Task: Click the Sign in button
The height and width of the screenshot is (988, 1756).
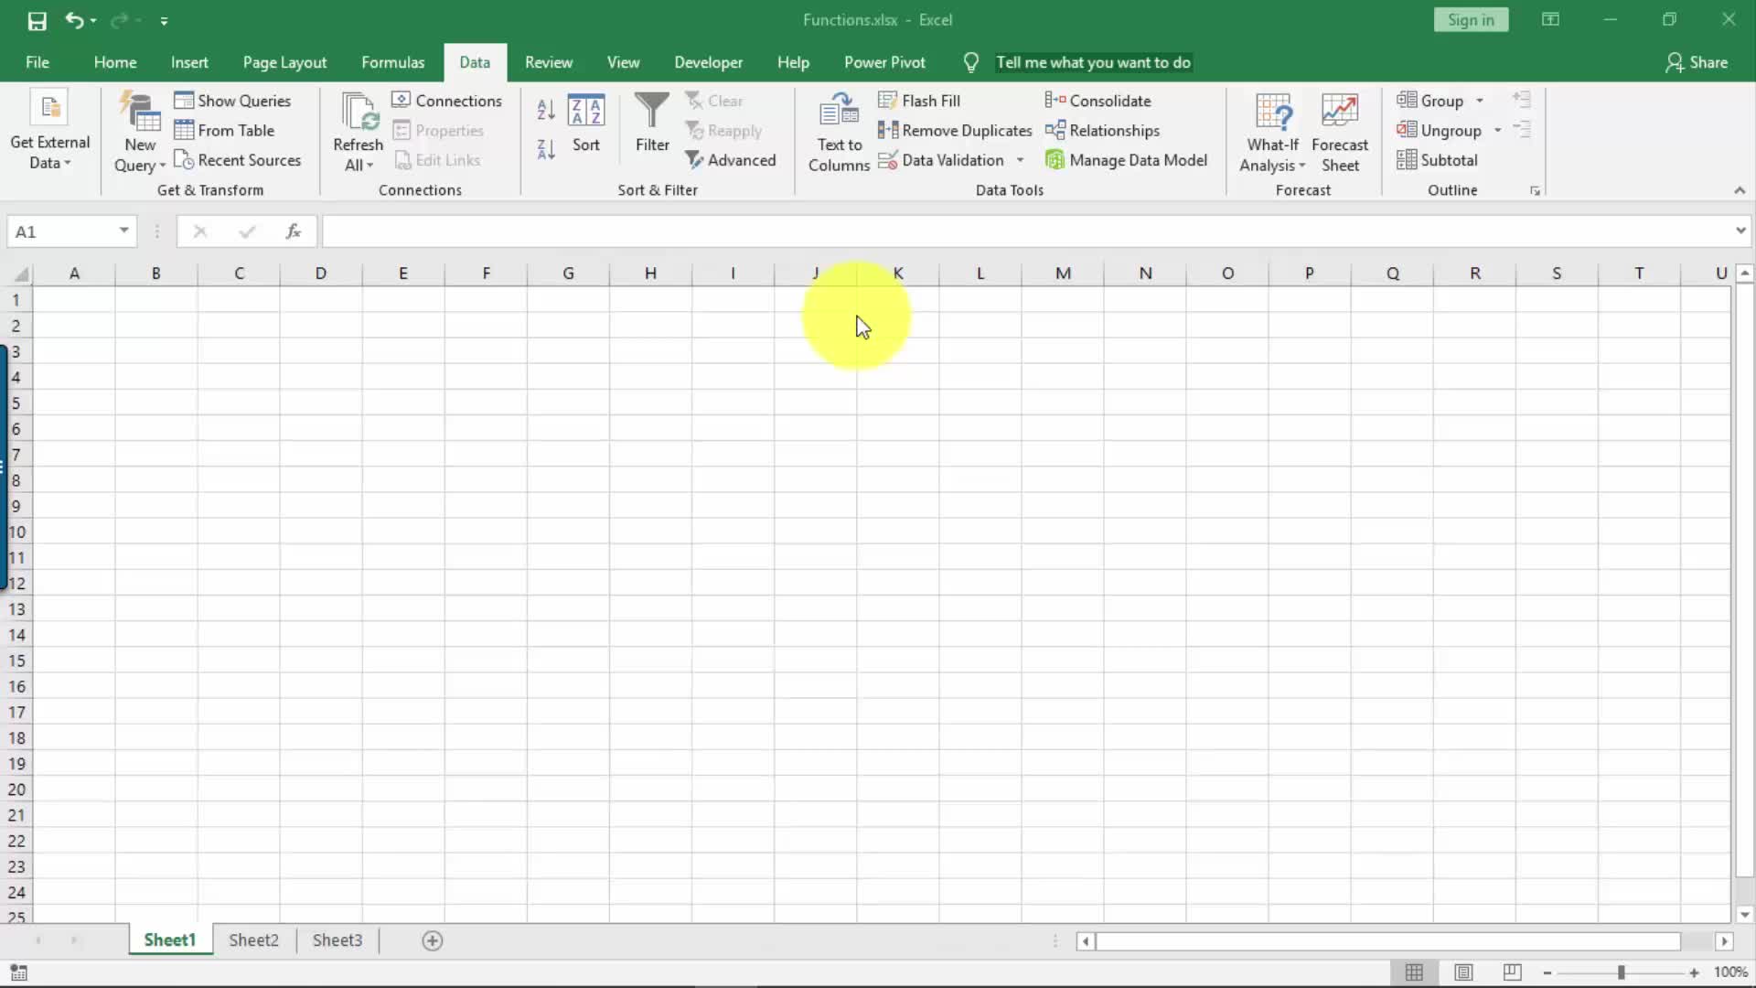Action: pos(1471,20)
